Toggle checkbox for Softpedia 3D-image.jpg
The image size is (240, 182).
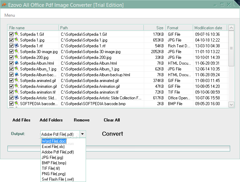11,52
